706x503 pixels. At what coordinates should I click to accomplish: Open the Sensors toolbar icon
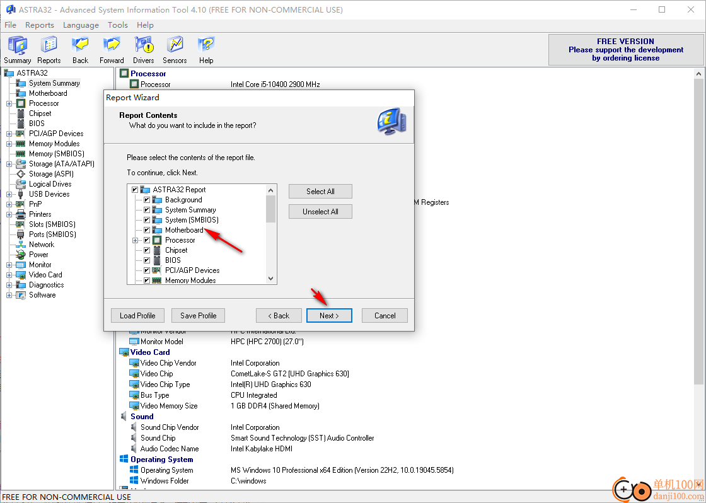pyautogui.click(x=175, y=50)
